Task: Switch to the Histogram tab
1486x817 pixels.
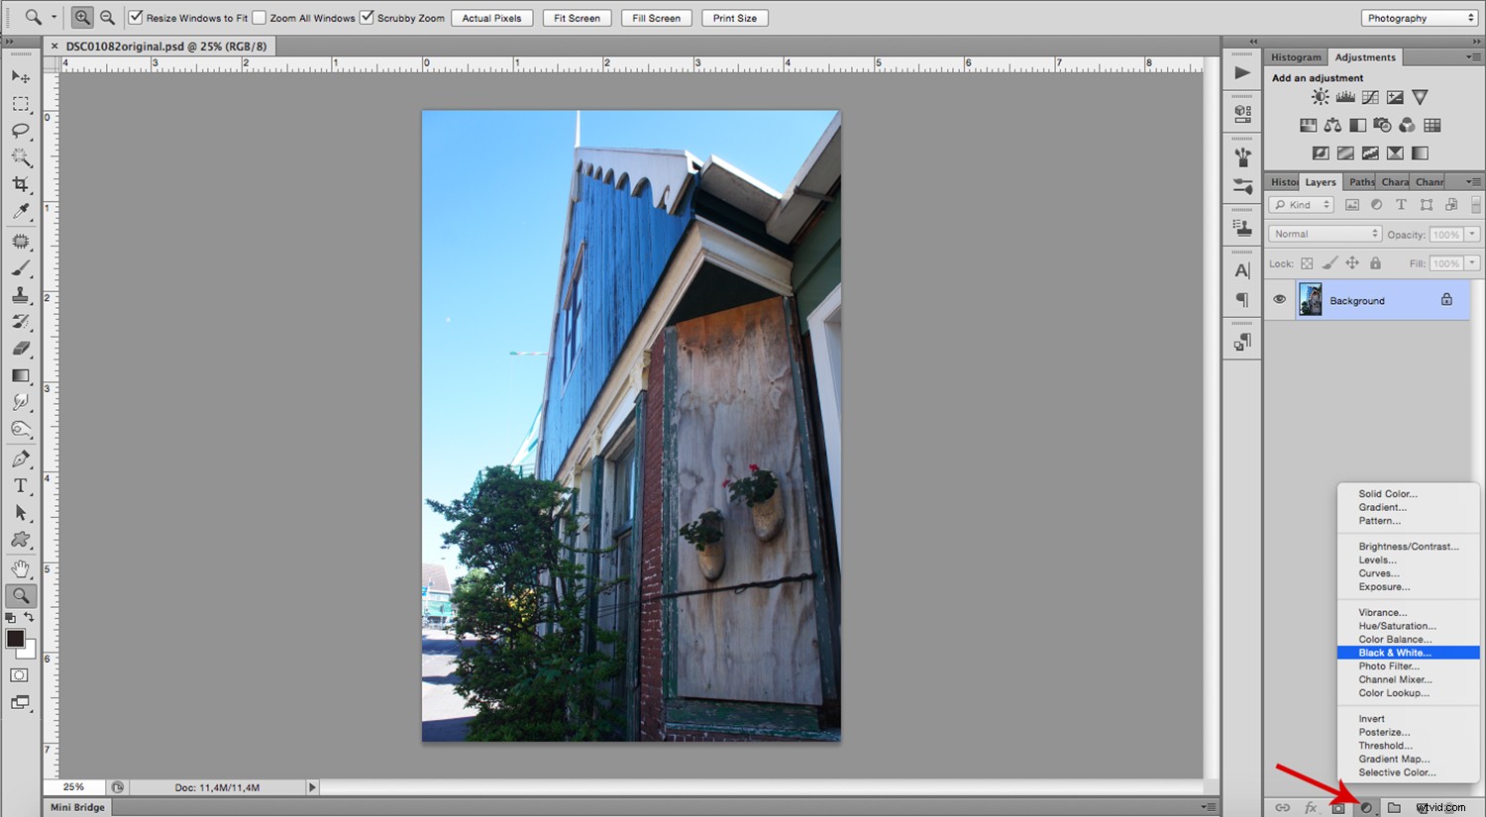Action: click(1295, 56)
